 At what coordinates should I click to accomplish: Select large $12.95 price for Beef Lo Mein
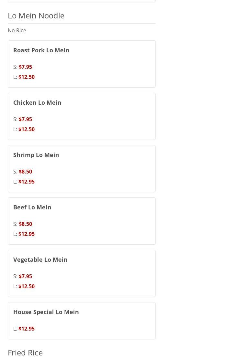(x=27, y=234)
